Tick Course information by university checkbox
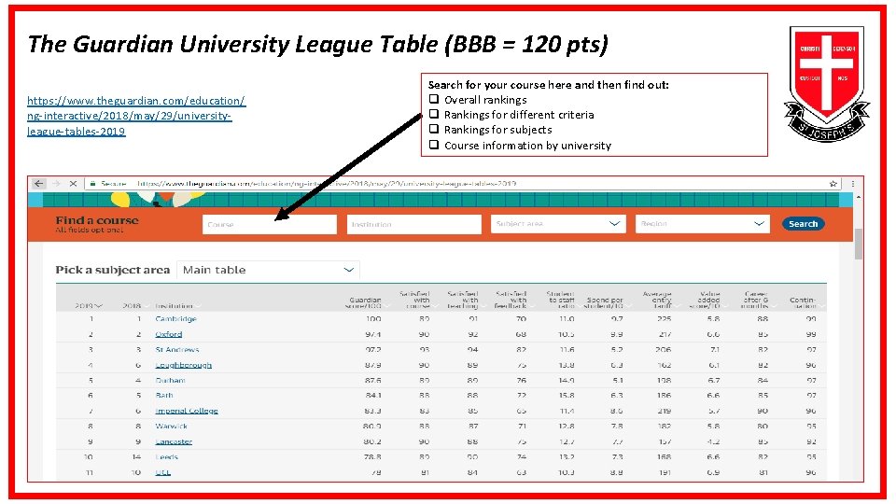The height and width of the screenshot is (504, 896). [x=434, y=145]
